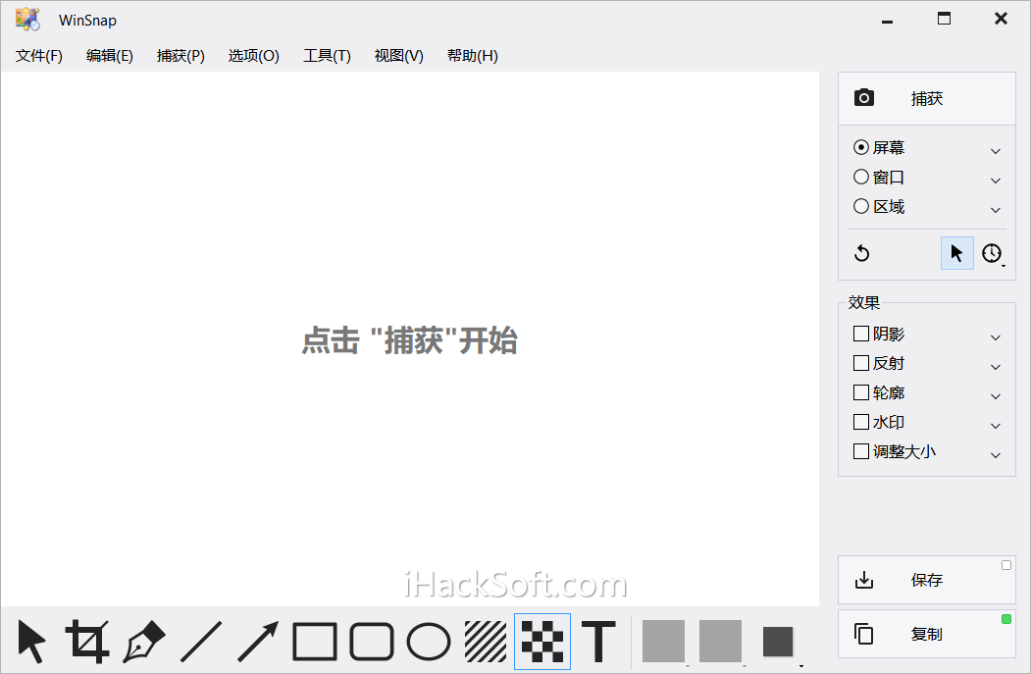This screenshot has height=674, width=1031.
Task: Select the pointer selection tool in bottom toolbar
Action: [x=31, y=641]
